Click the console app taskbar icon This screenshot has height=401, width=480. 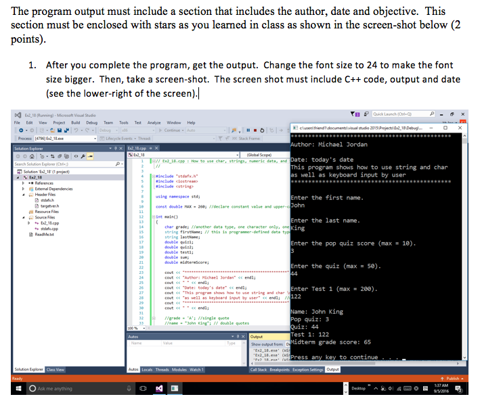[x=175, y=388]
